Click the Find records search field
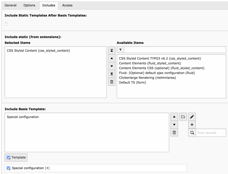The width and height of the screenshot is (228, 174). [x=211, y=133]
